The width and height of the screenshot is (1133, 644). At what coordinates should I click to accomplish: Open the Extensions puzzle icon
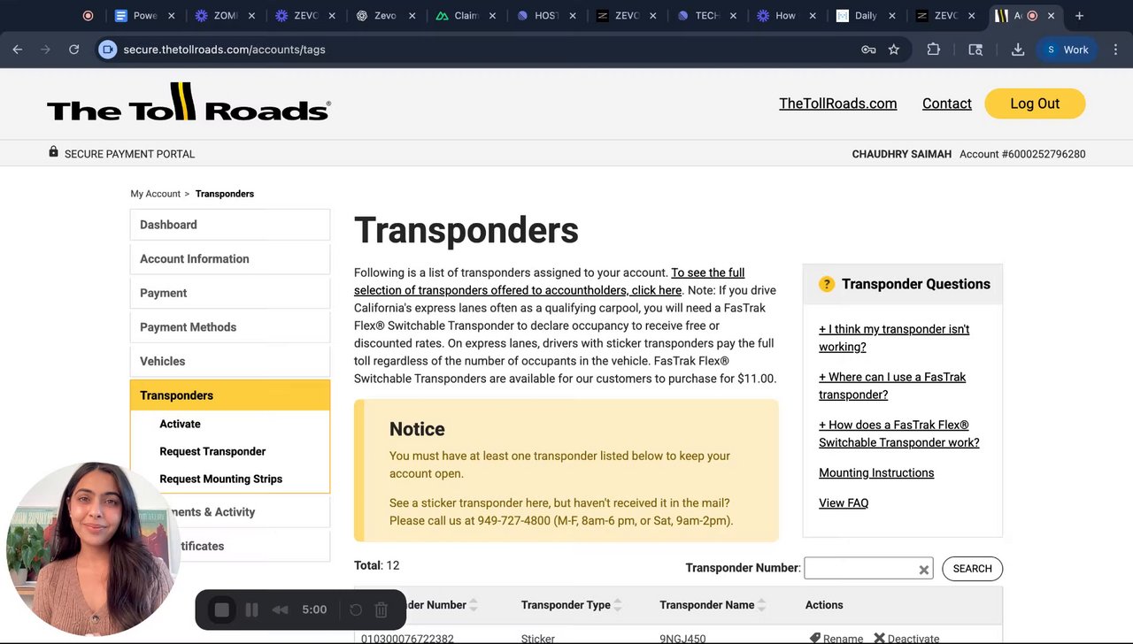[933, 50]
